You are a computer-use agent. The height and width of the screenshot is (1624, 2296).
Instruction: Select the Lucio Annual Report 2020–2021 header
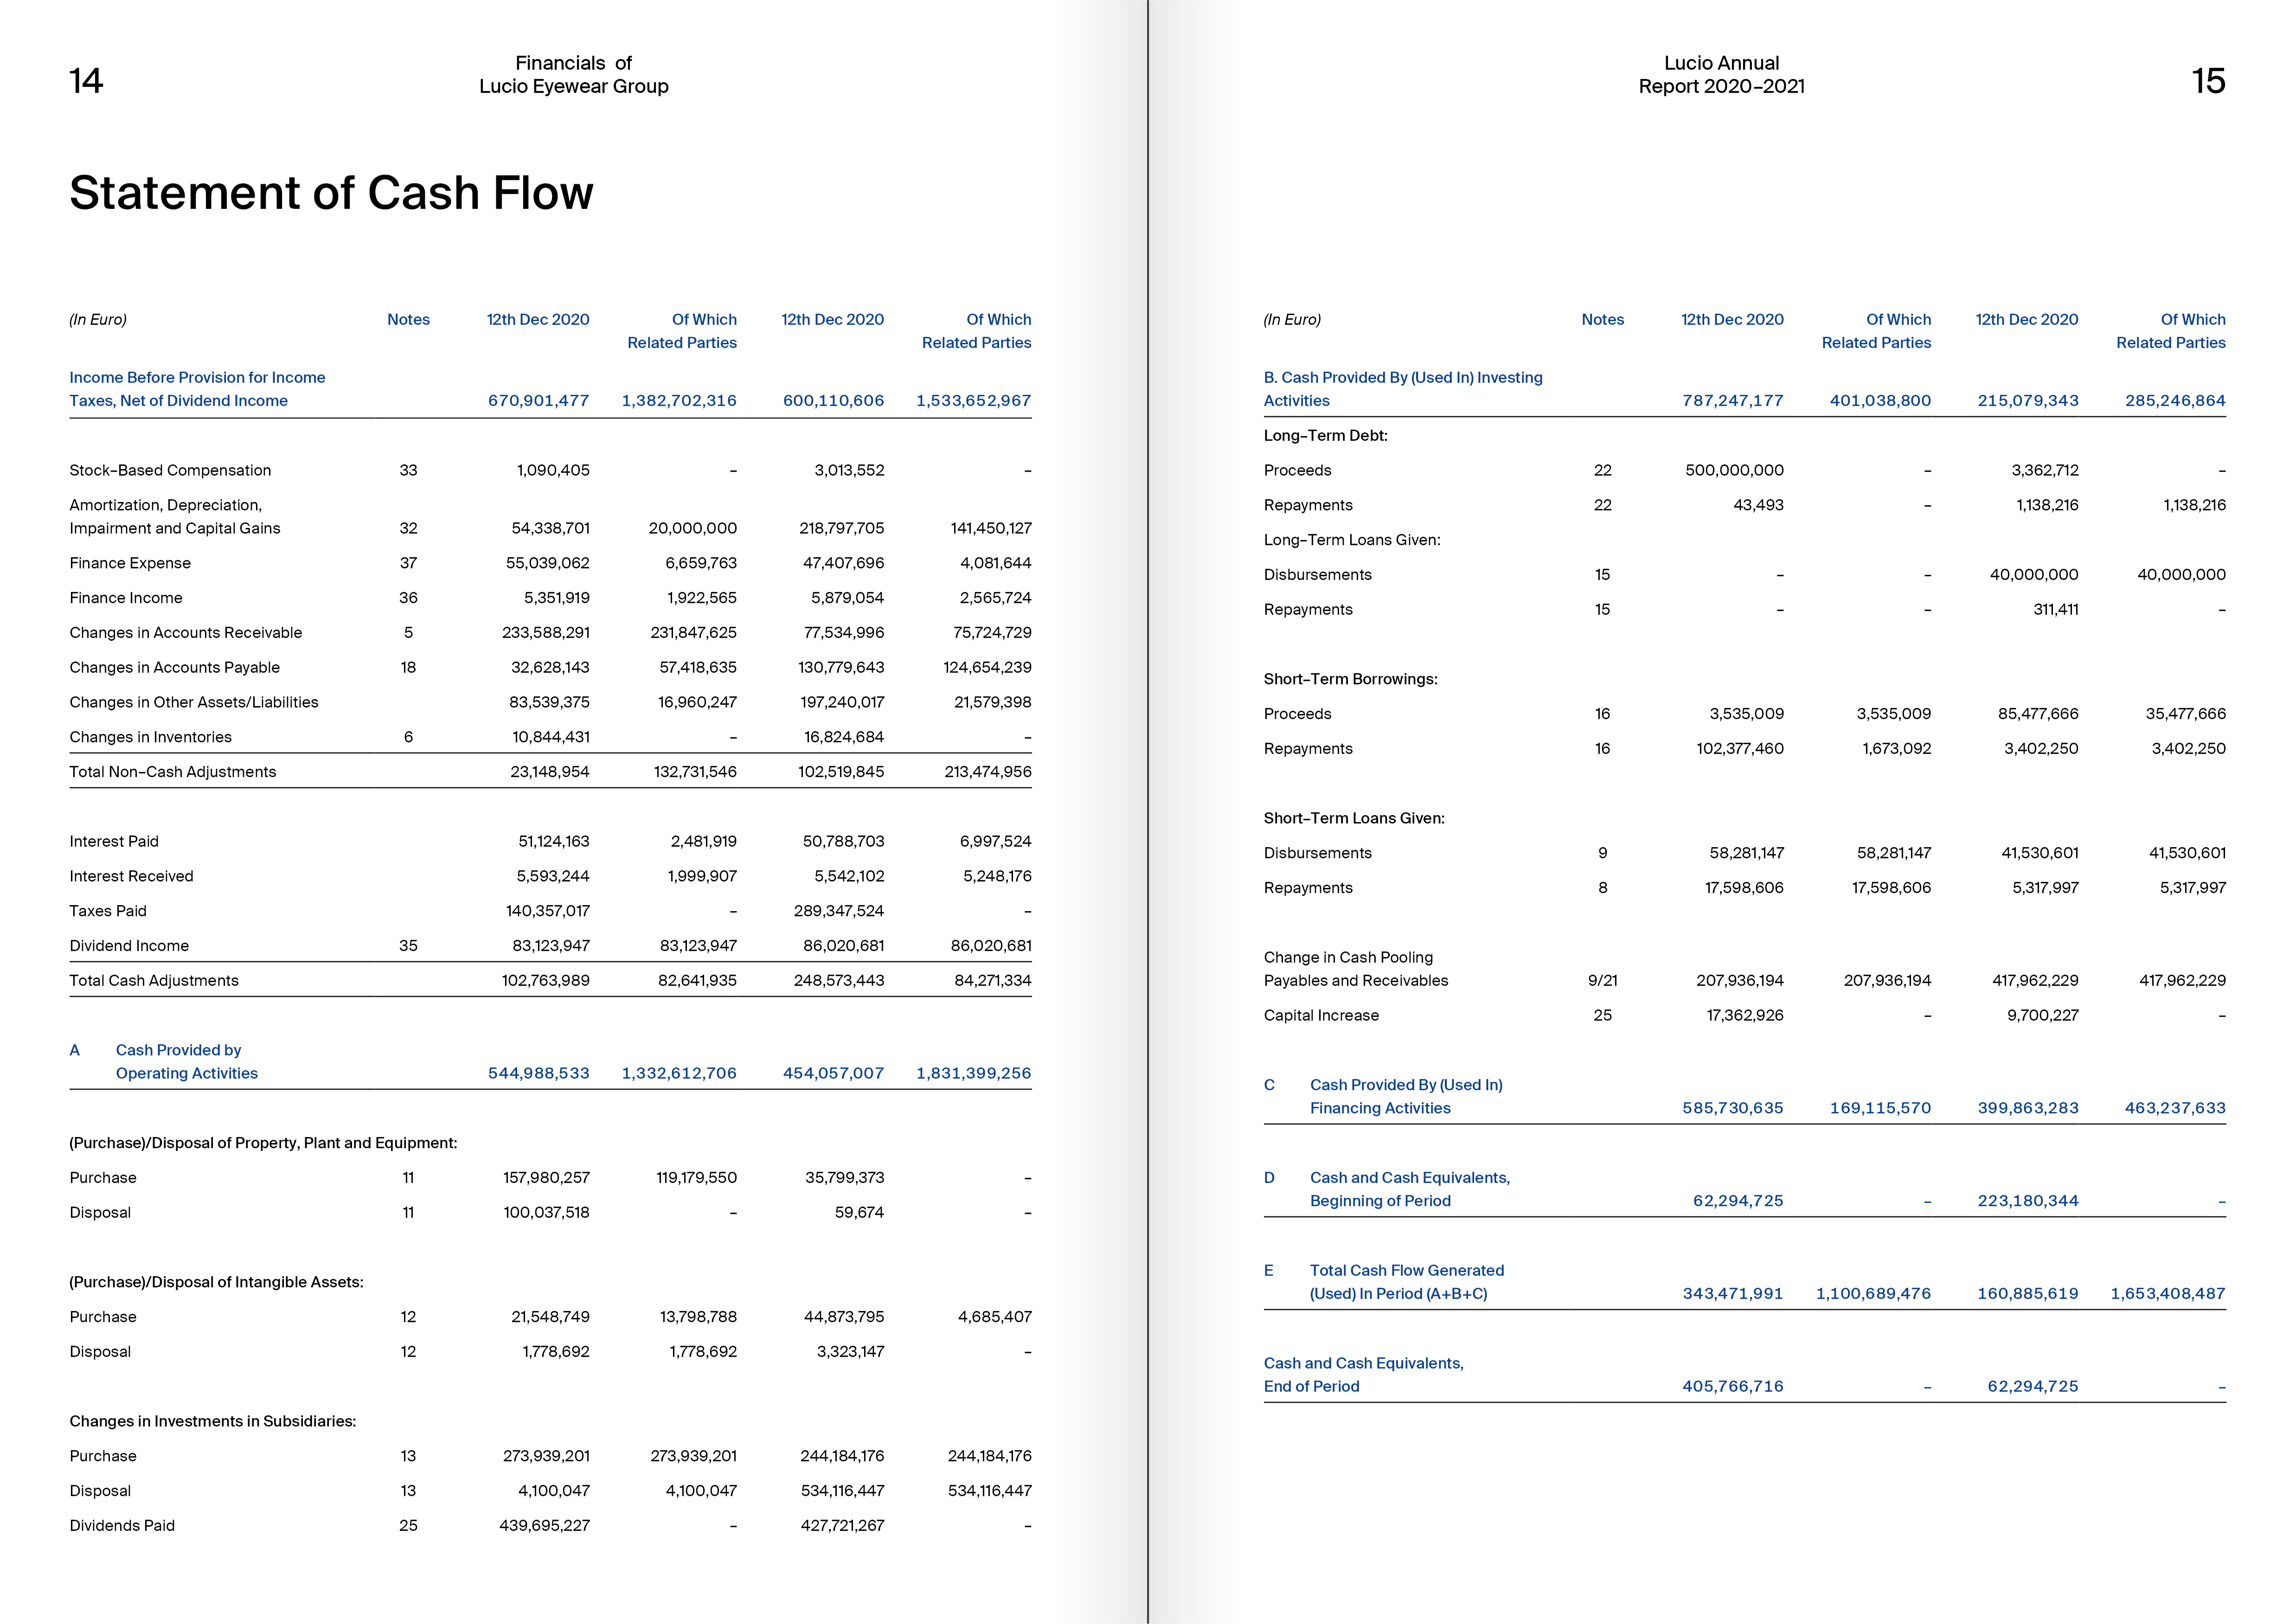pos(1721,75)
